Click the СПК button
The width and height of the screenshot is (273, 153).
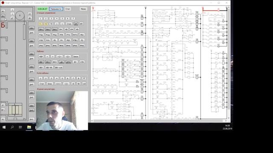82,62
